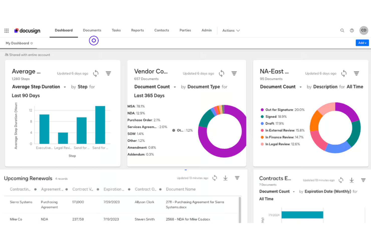Image resolution: width=371 pixels, height=247 pixels.
Task: Open the Add dropdown button
Action: pos(362,43)
